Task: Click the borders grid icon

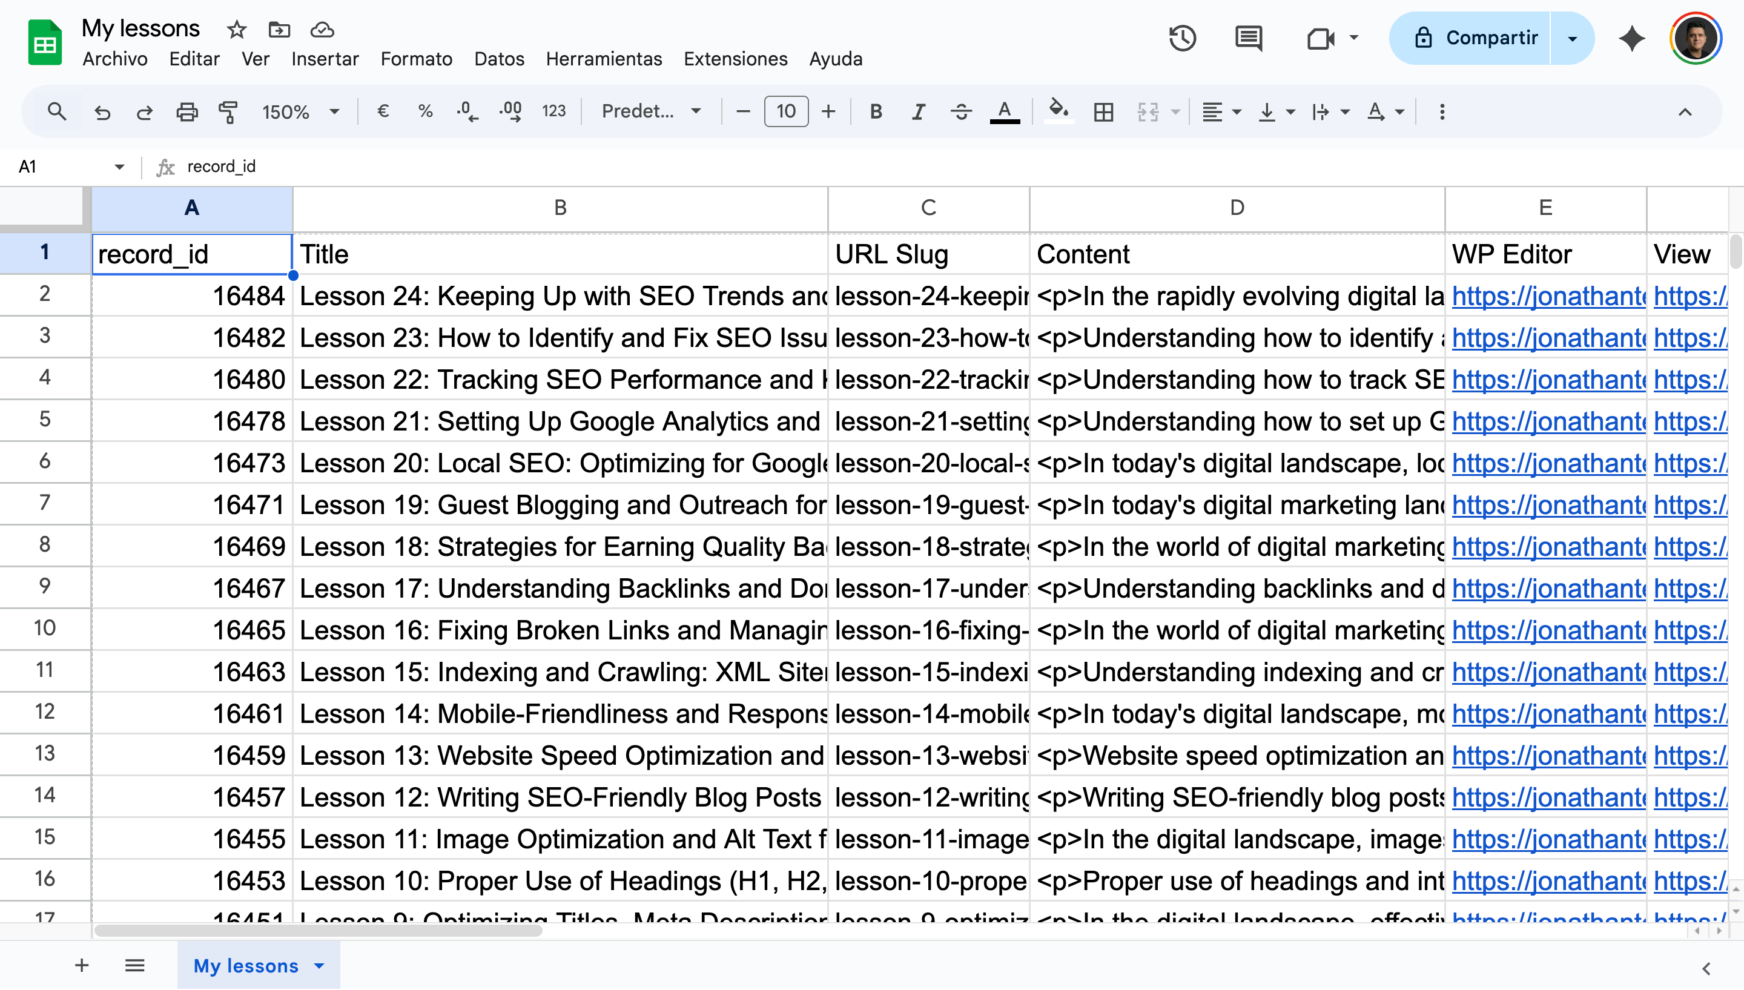Action: [x=1103, y=111]
